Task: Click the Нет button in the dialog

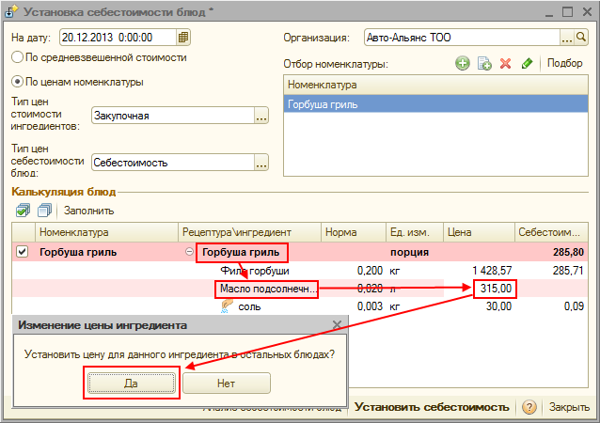Action: click(x=226, y=383)
